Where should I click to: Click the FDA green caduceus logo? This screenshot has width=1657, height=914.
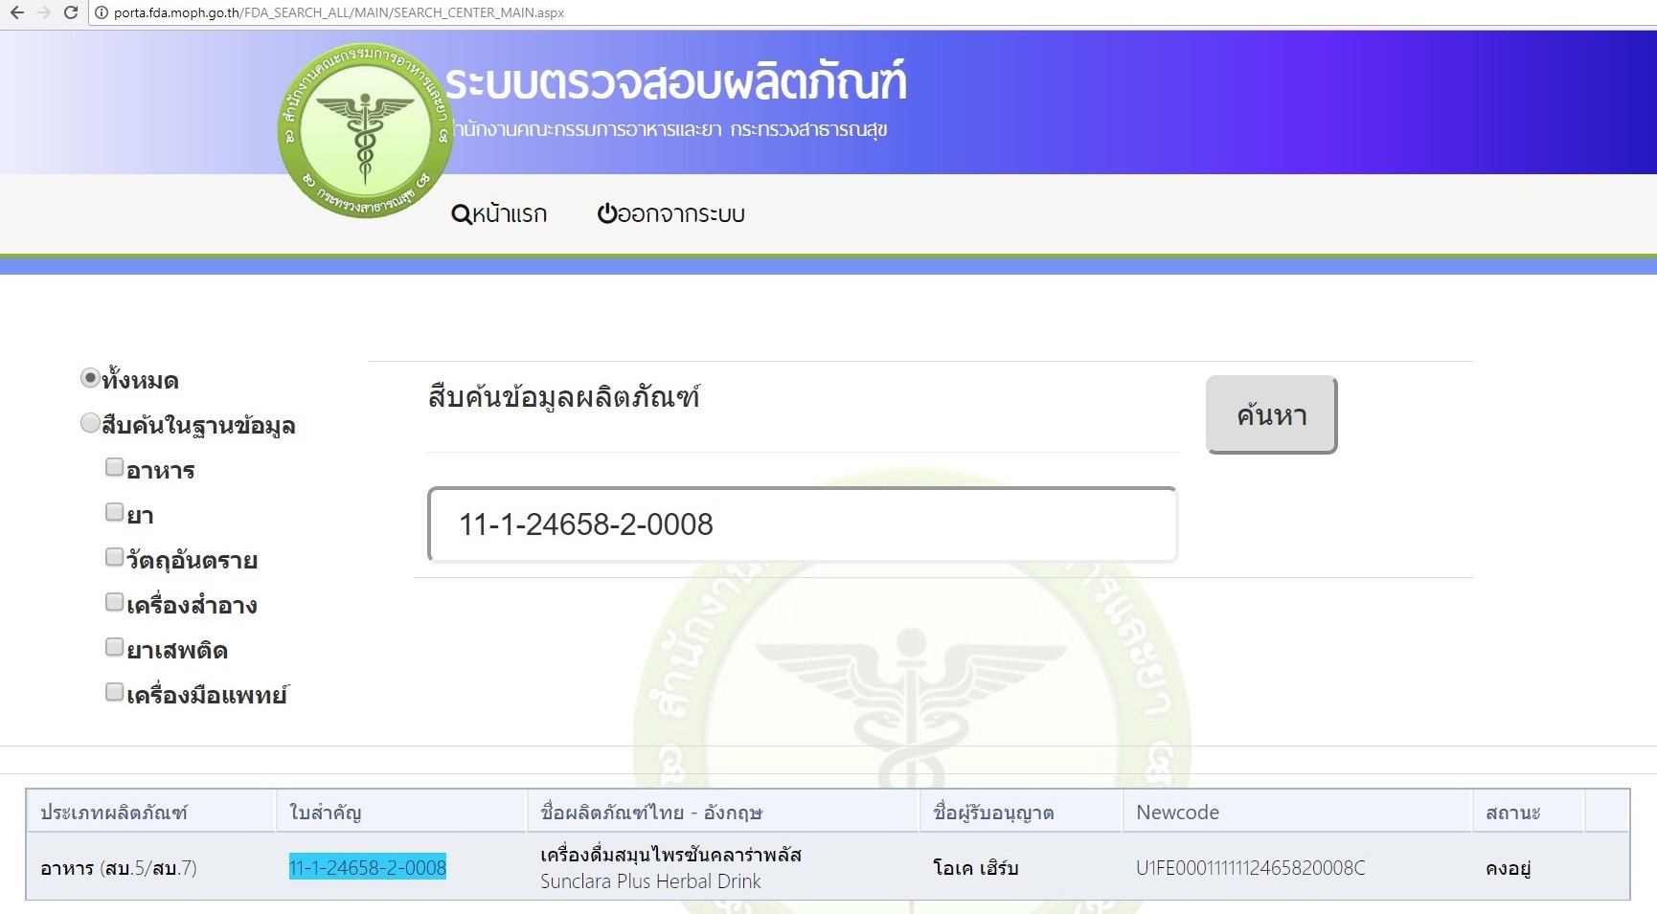point(365,130)
